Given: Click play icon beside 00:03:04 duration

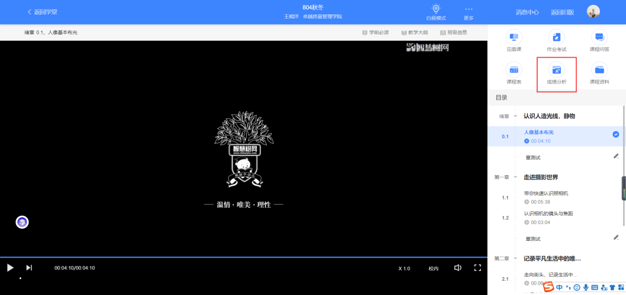Looking at the screenshot, I should pyautogui.click(x=527, y=223).
